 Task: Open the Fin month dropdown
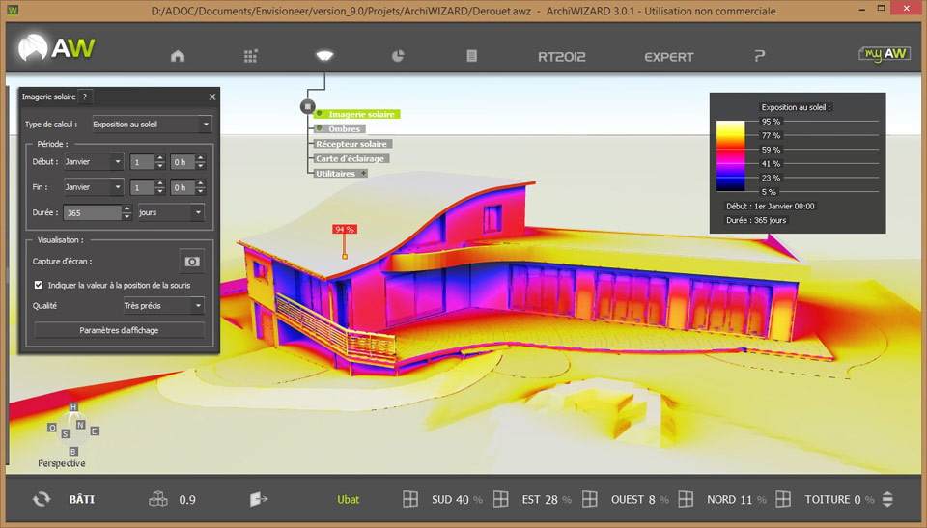(x=94, y=187)
